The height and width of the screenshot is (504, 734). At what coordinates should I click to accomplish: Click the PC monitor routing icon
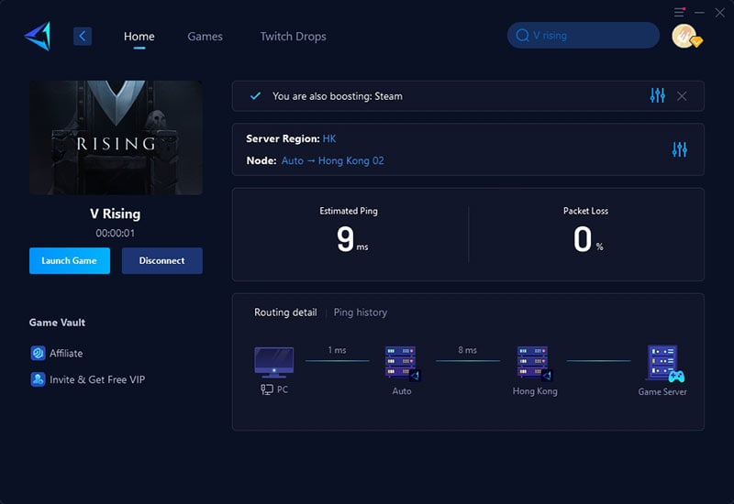coord(273,362)
